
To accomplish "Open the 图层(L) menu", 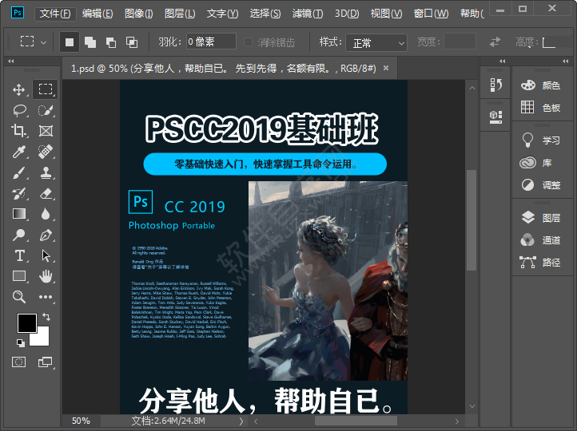I will coord(180,14).
